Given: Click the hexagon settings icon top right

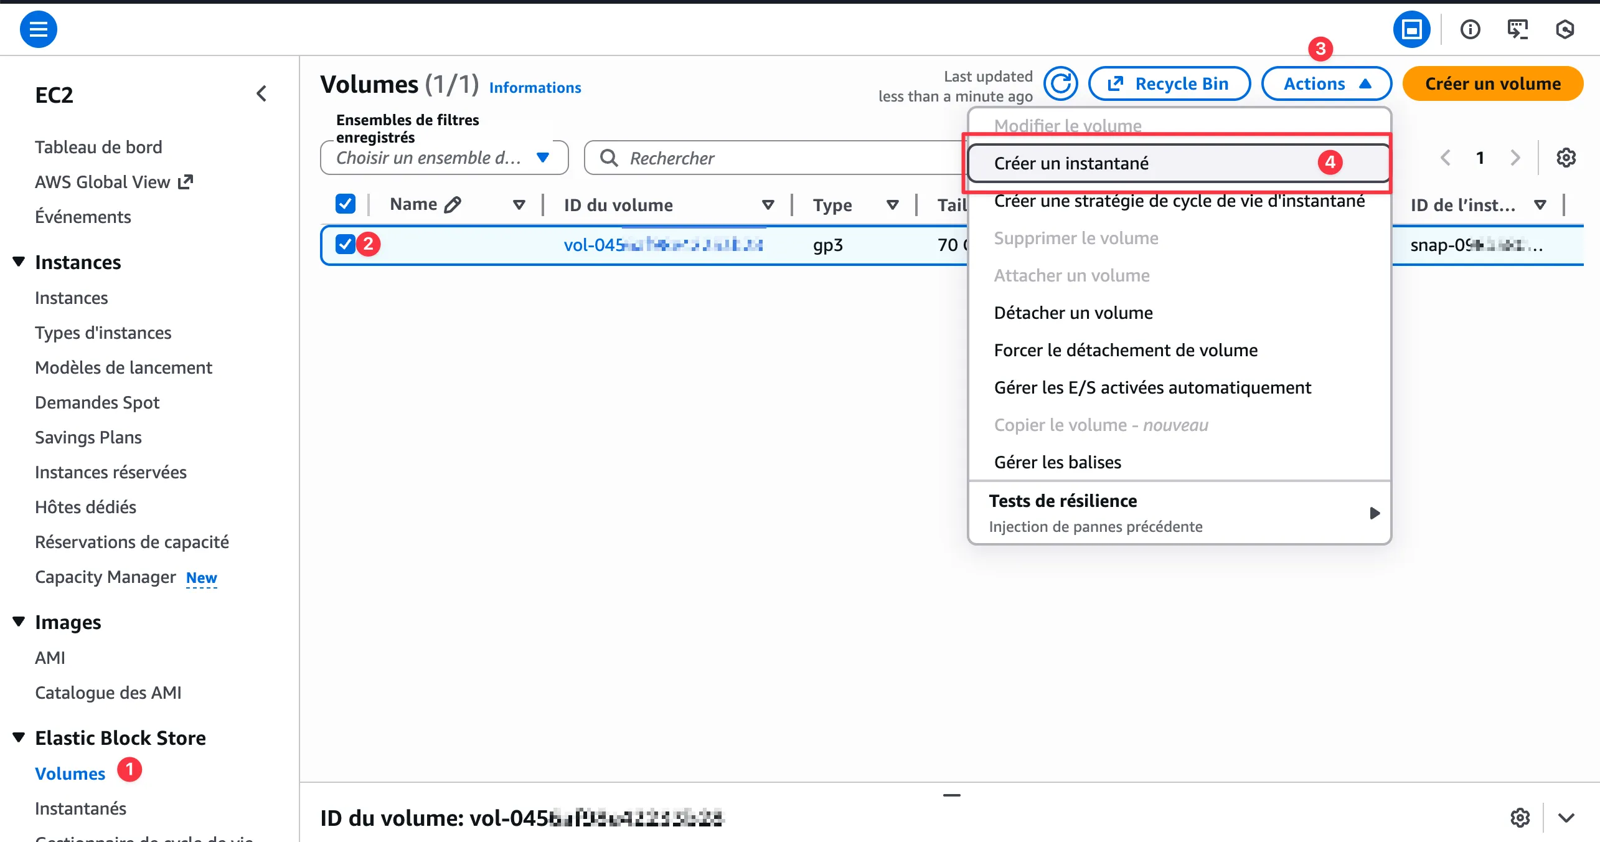Looking at the screenshot, I should [1565, 29].
